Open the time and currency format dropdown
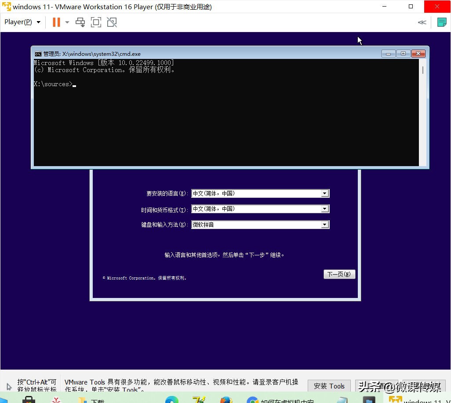The height and width of the screenshot is (403, 451). (325, 209)
